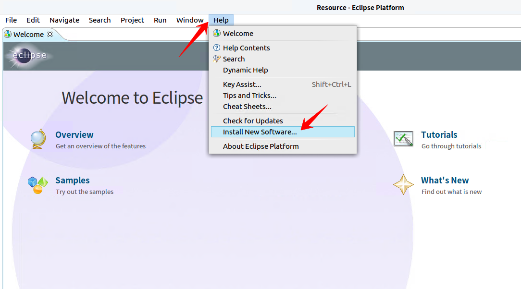This screenshot has width=521, height=289.
Task: Click the Welcome globe icon in Help menu
Action: (x=217, y=33)
